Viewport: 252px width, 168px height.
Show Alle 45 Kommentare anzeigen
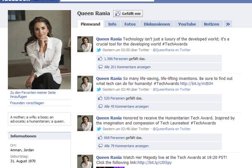pyautogui.click(x=126, y=107)
